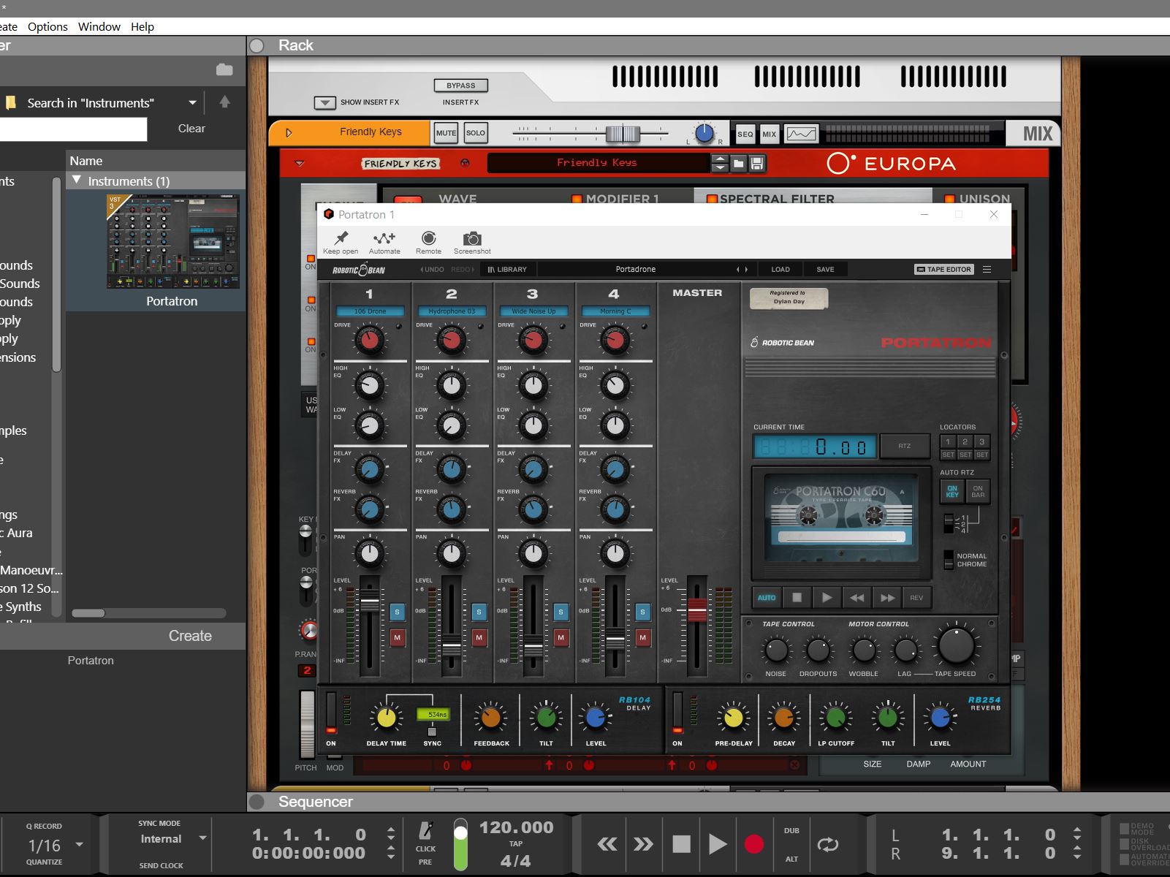Play the Portatron tape
The width and height of the screenshot is (1170, 877).
[x=827, y=598]
